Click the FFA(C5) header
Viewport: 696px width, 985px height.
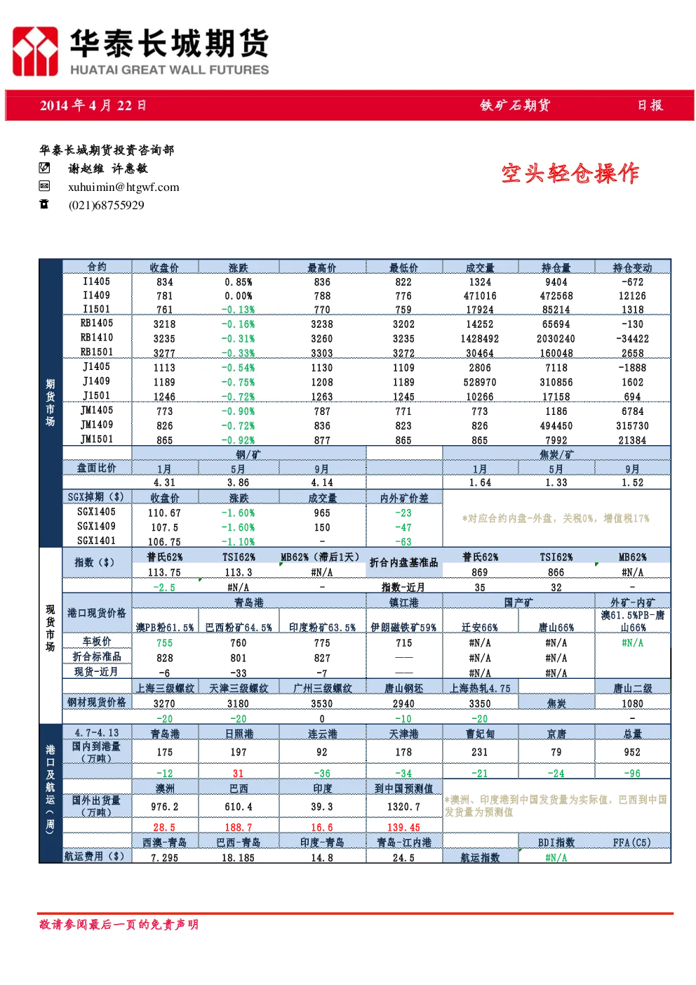point(632,842)
